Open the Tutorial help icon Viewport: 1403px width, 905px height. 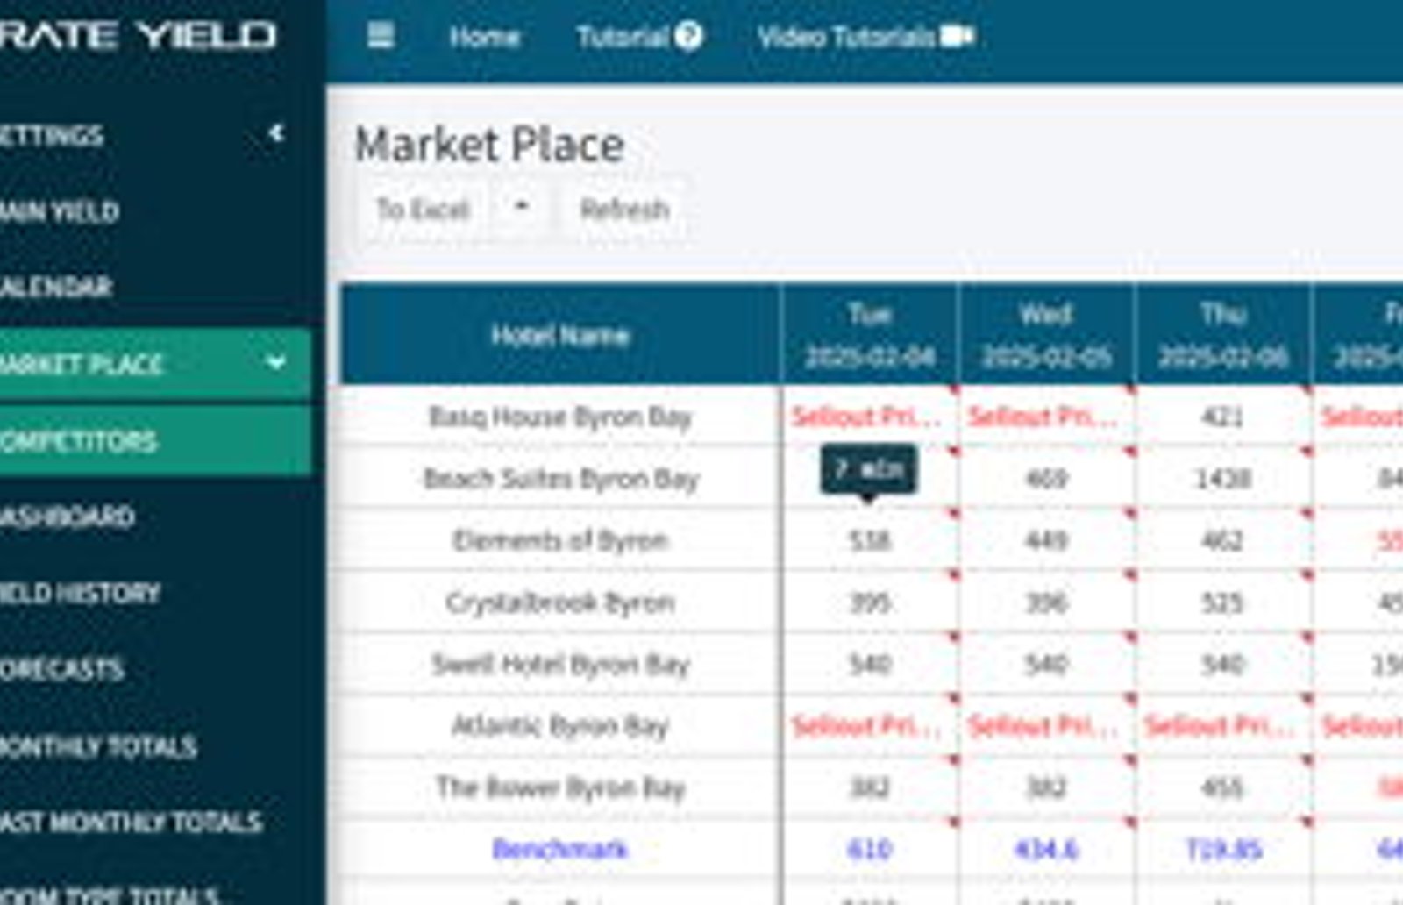point(689,36)
